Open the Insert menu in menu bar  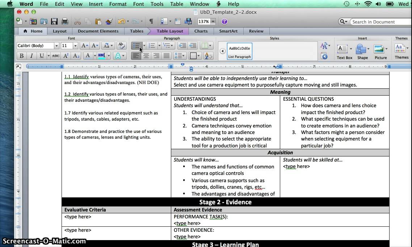[96, 4]
